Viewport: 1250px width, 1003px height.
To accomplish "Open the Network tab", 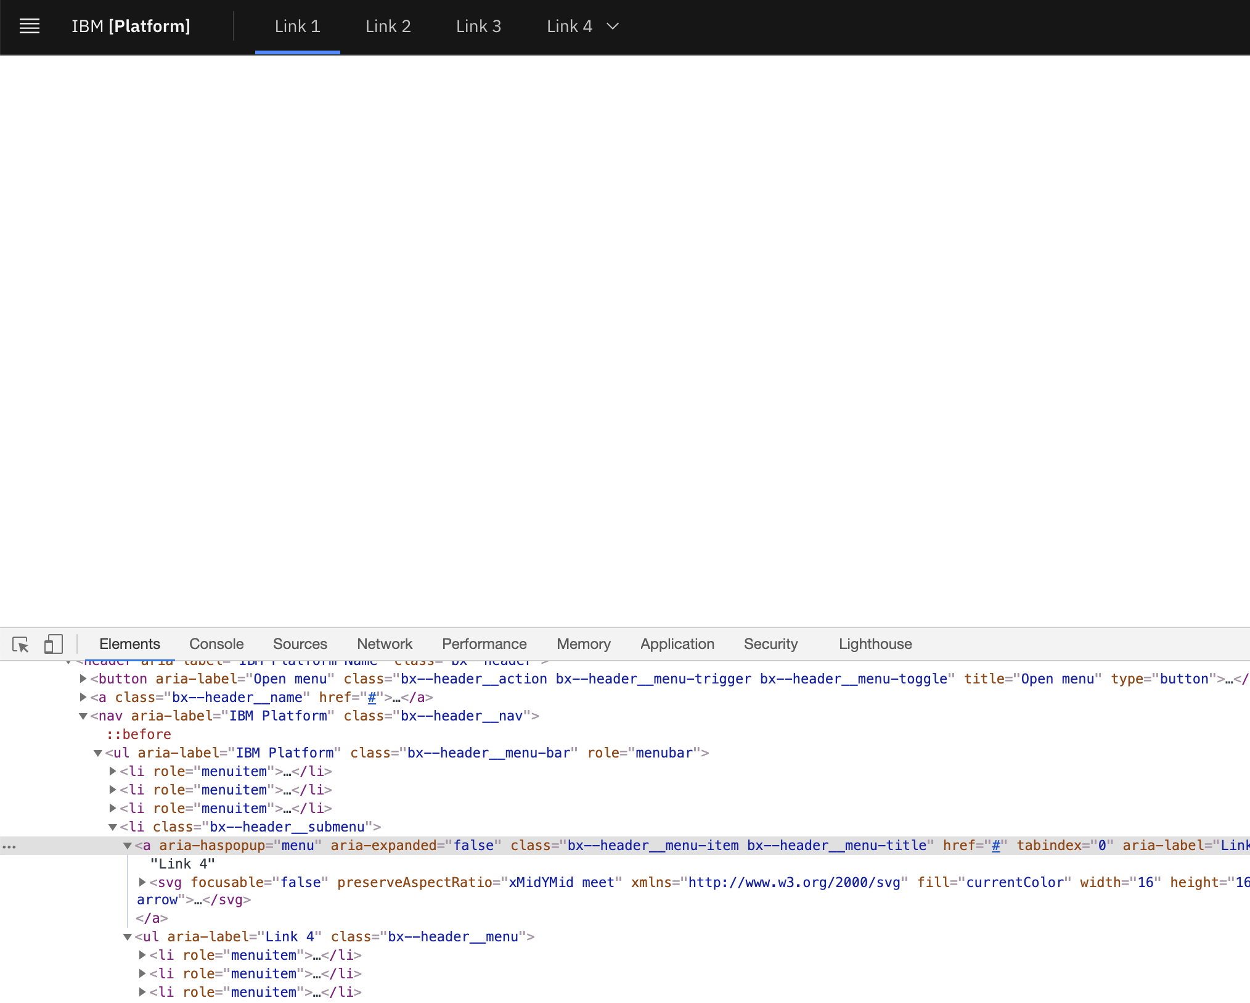I will [384, 644].
